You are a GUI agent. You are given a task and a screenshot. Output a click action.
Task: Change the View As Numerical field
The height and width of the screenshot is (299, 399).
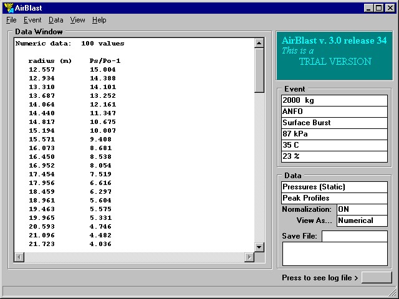362,221
